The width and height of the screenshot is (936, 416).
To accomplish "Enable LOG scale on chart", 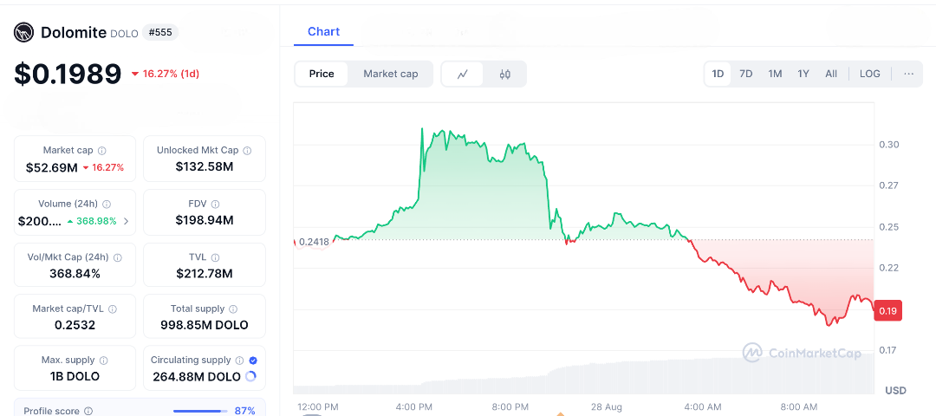I will pyautogui.click(x=869, y=74).
